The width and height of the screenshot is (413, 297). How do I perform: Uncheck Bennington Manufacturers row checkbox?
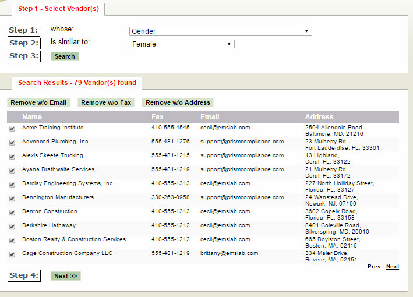pyautogui.click(x=12, y=199)
